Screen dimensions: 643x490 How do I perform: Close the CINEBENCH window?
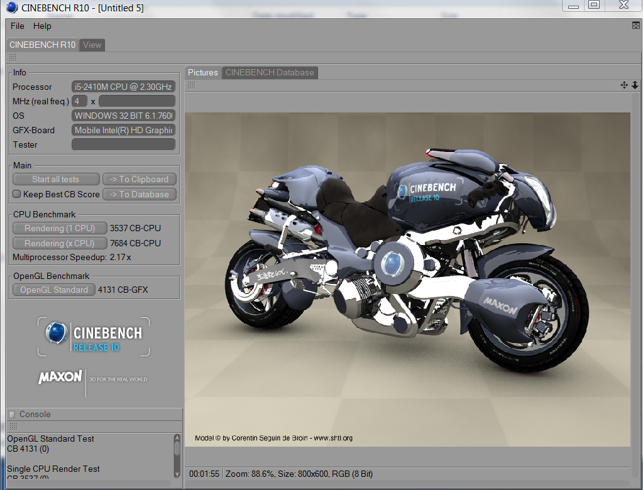[624, 5]
